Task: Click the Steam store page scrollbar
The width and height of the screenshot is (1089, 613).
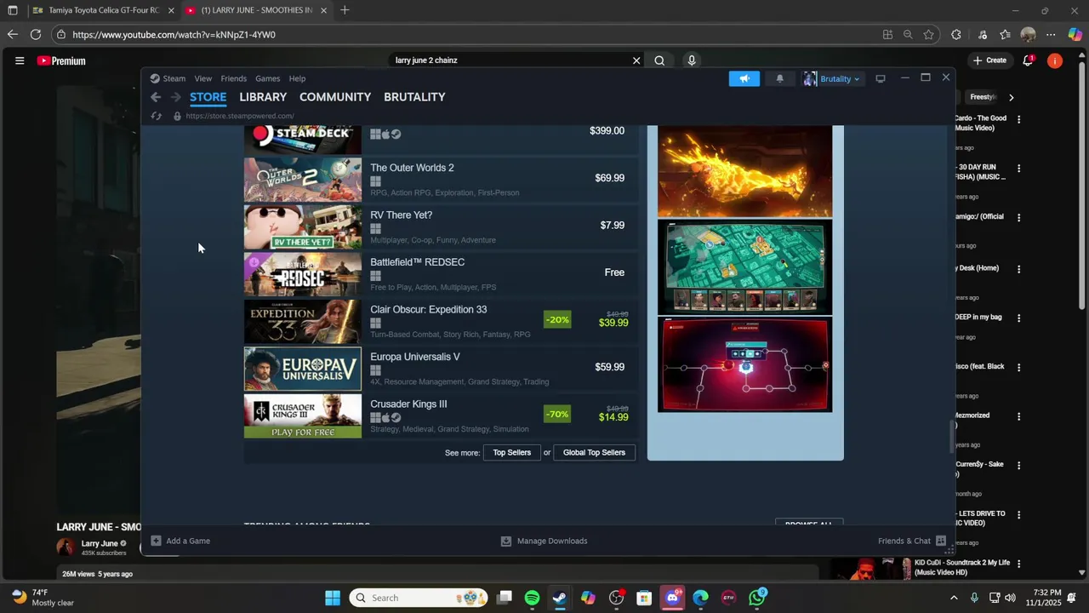Action: click(951, 437)
